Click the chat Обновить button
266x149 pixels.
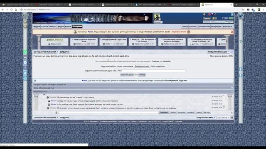pos(190,113)
